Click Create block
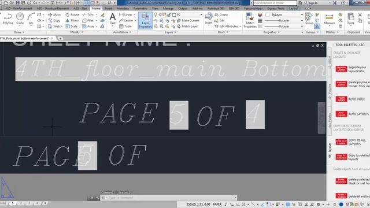This screenshot has width=370, height=208. [x=221, y=14]
